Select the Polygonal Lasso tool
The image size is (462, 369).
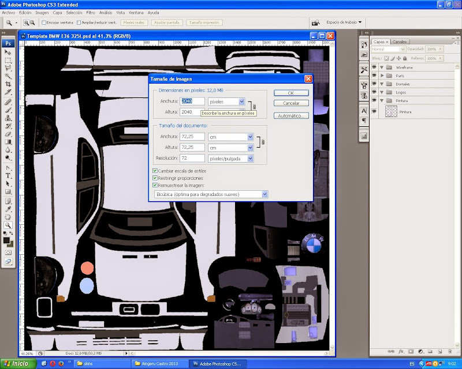[8, 68]
